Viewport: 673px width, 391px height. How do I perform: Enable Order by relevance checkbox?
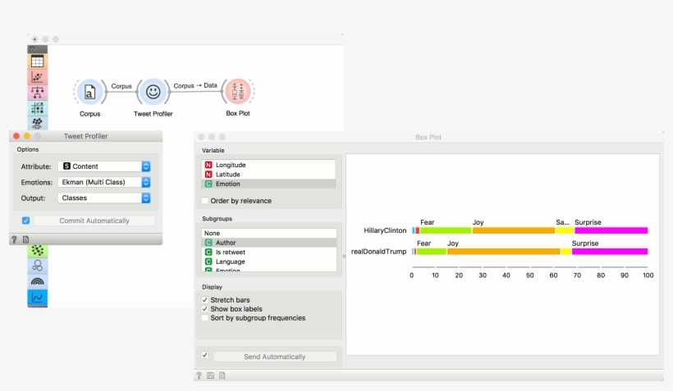205,201
